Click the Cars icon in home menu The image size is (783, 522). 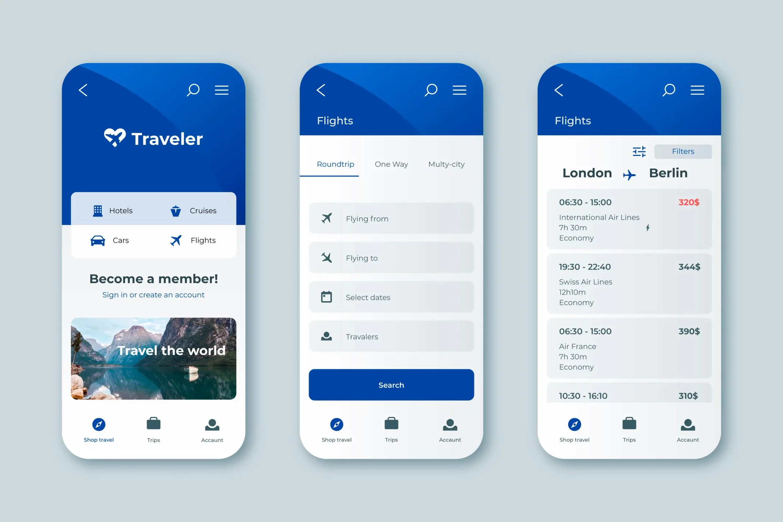[x=97, y=240]
